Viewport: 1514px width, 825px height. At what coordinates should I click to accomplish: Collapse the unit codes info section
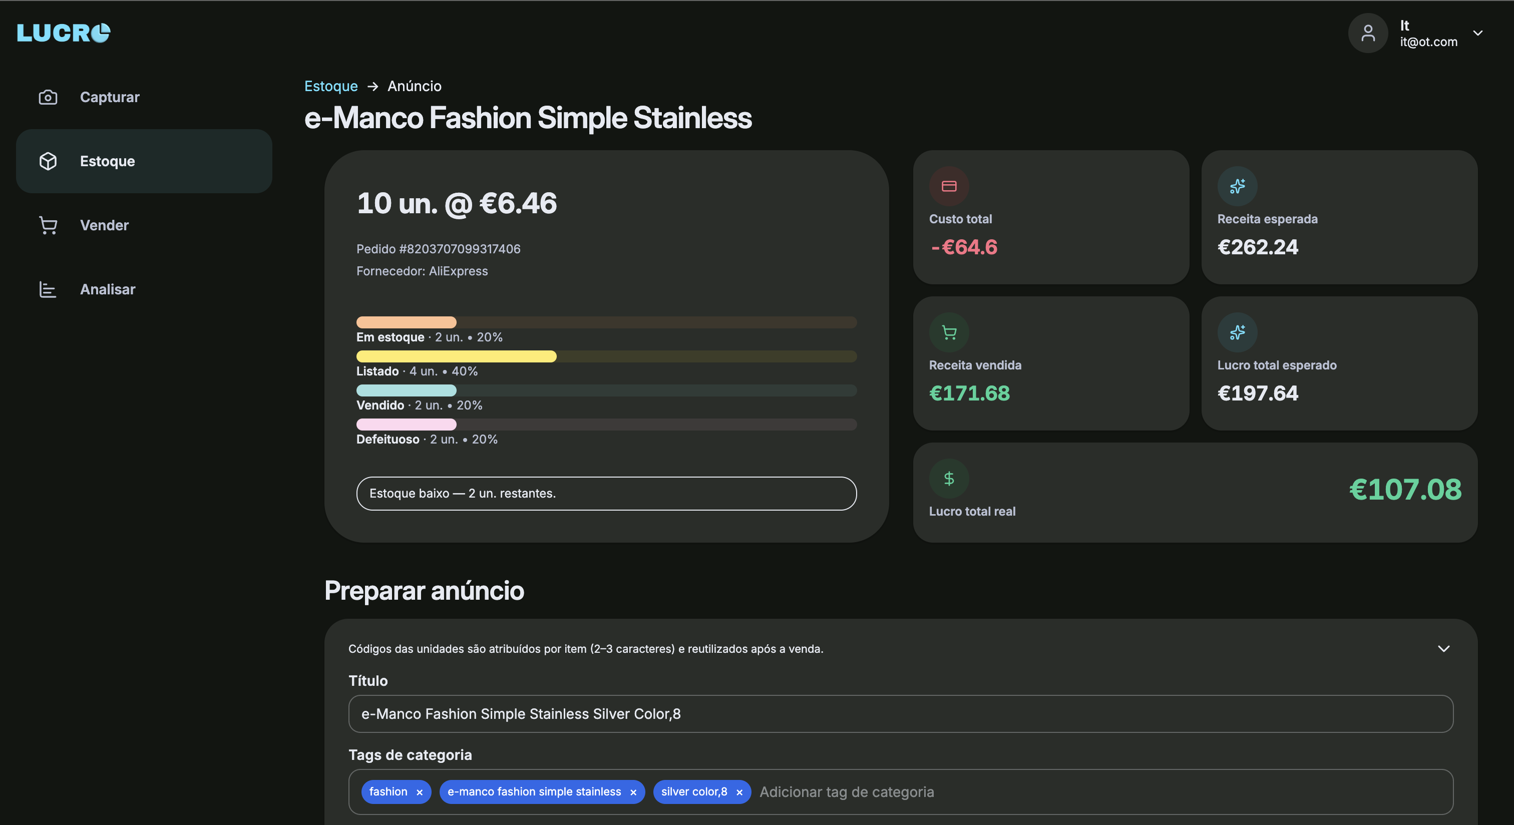(1443, 649)
